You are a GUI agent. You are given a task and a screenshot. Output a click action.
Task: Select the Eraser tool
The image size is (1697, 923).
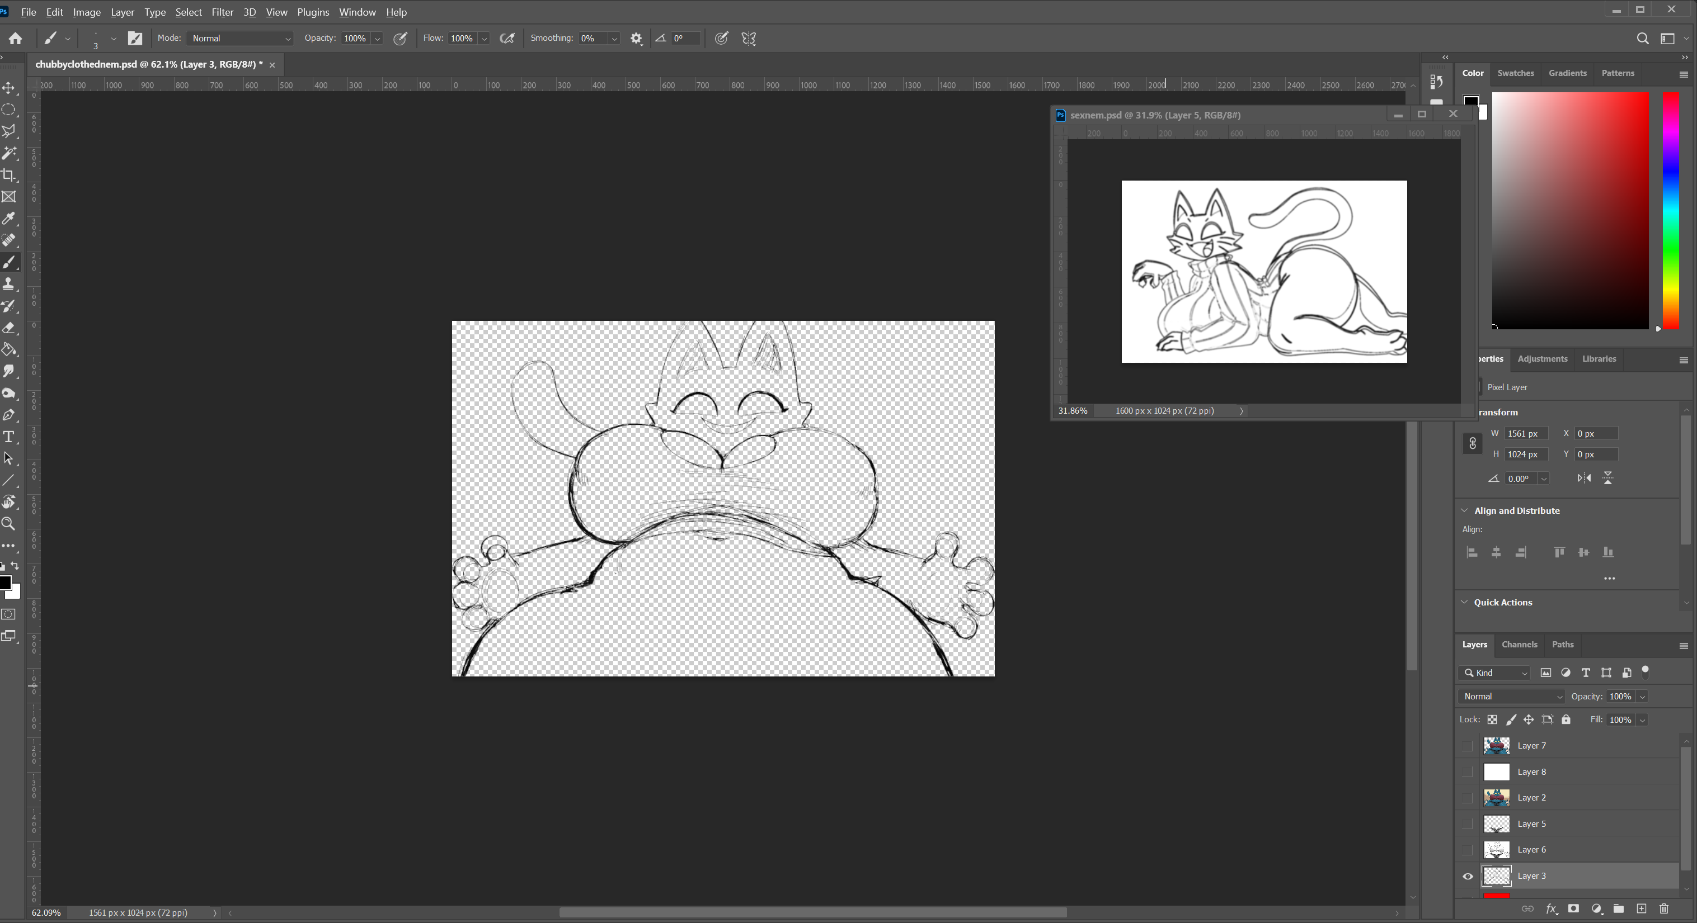pyautogui.click(x=9, y=328)
